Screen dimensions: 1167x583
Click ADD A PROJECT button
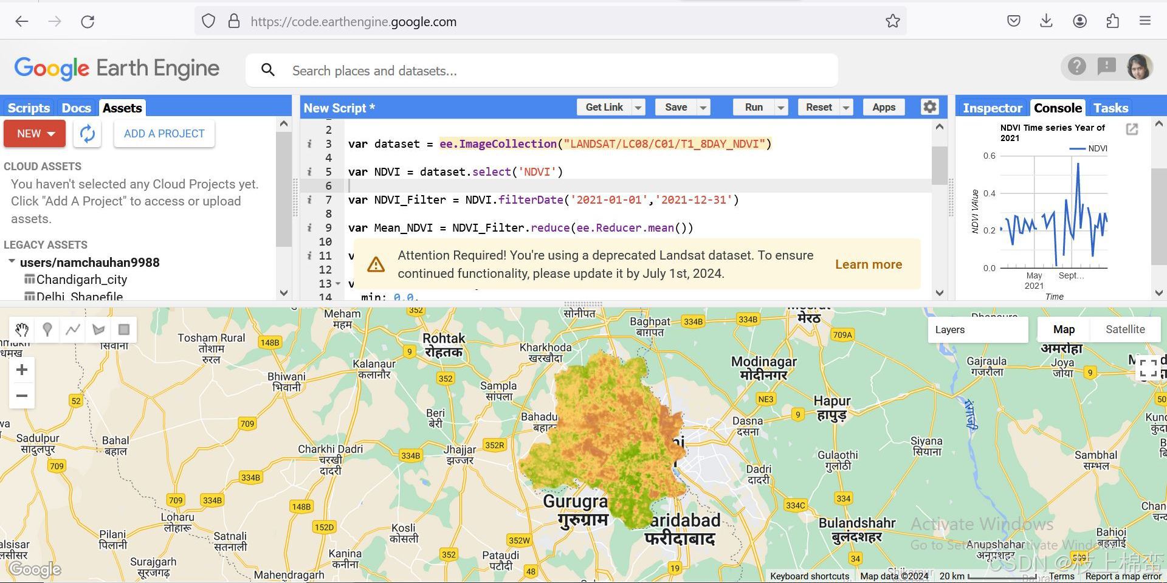pyautogui.click(x=164, y=134)
